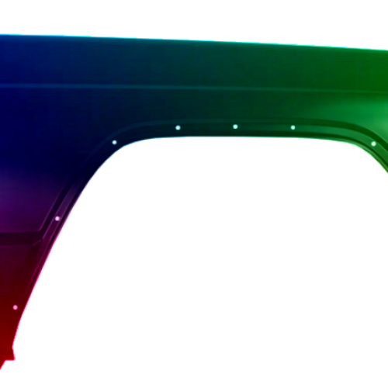The image size is (388, 388).
Task: Click the pale dot on the purple arch section
Action: tap(57, 219)
